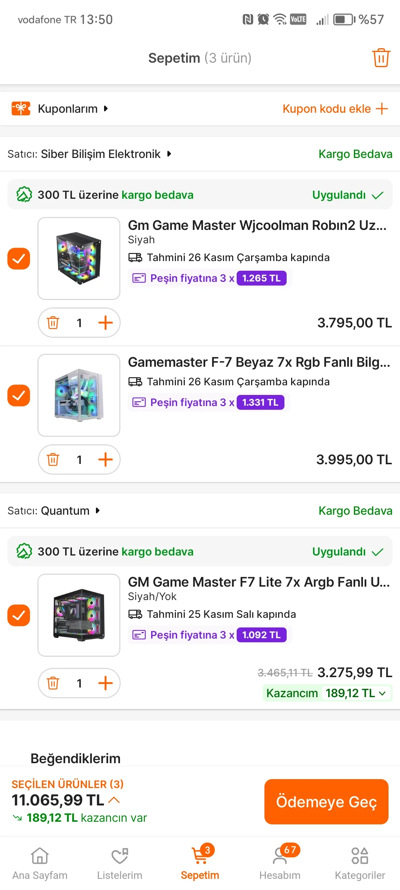Add one more Gamemaster F-7 Beyaz
Viewport: 400px width, 890px height.
pyautogui.click(x=106, y=459)
